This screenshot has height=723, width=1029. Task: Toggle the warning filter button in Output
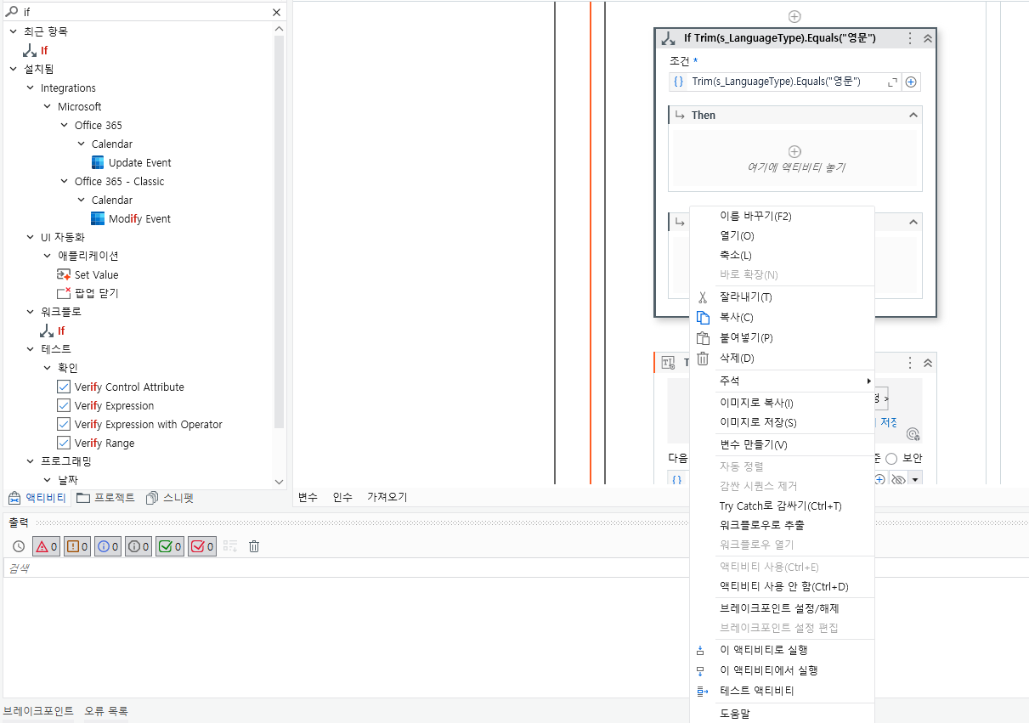click(x=77, y=546)
